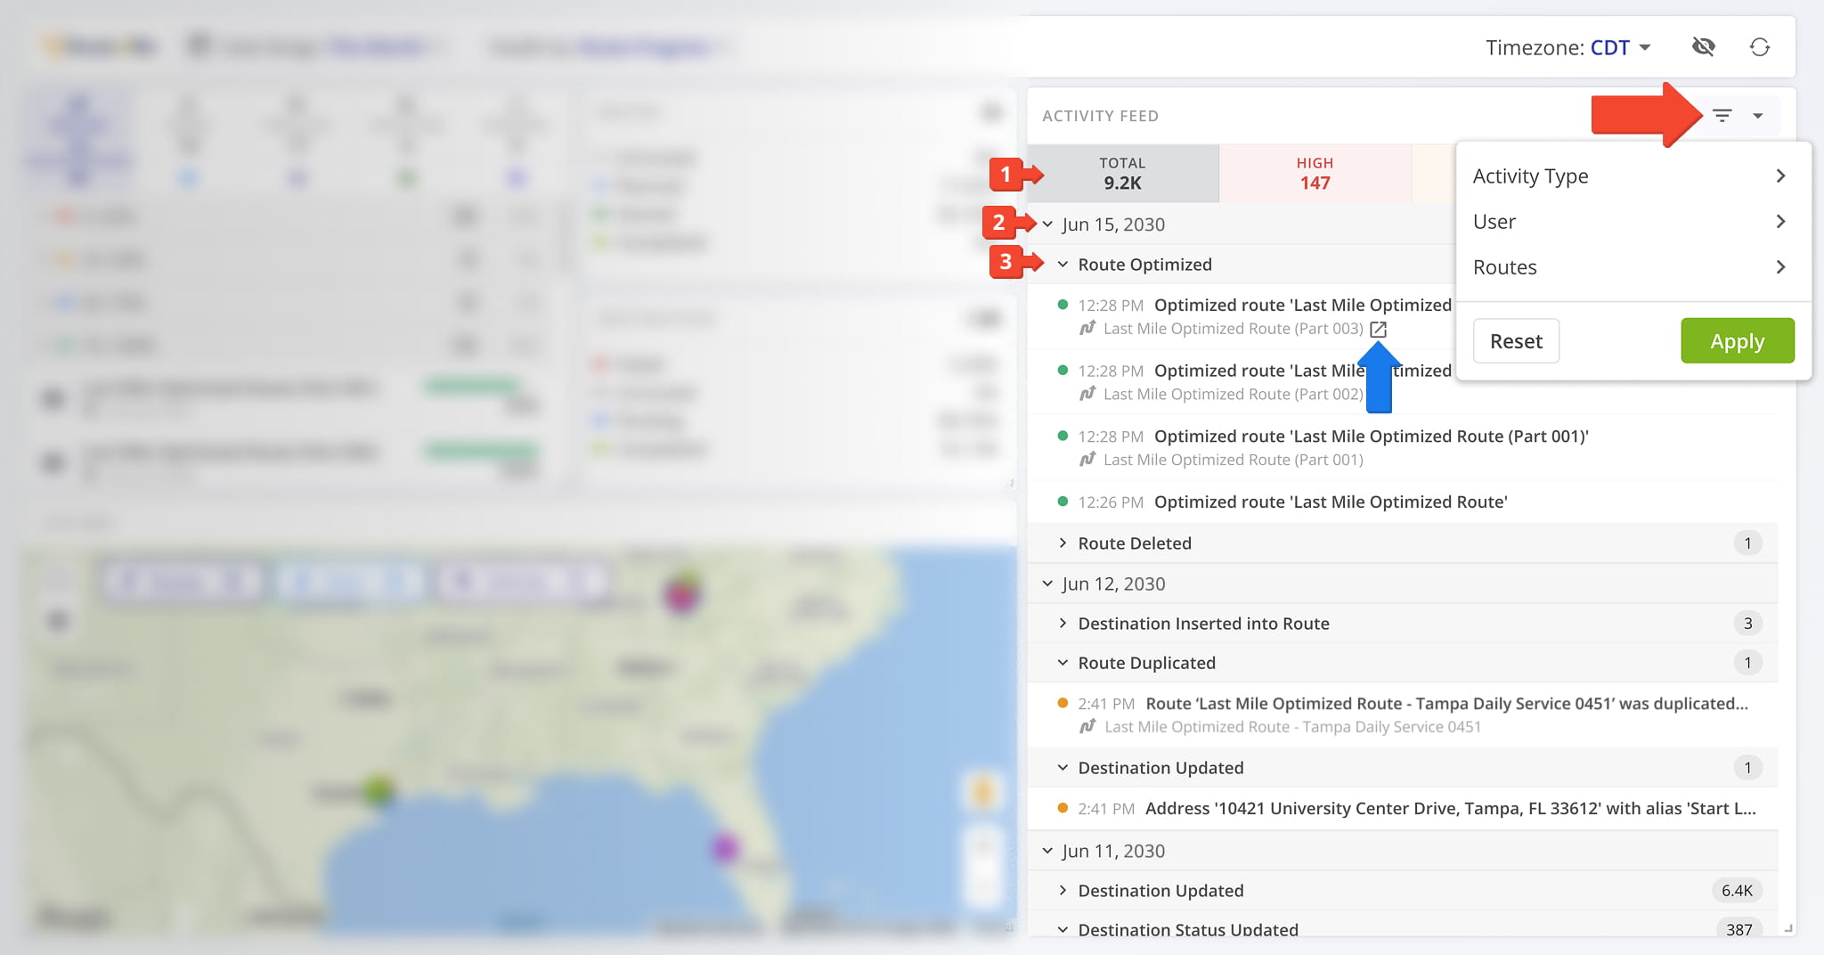The image size is (1824, 955).
Task: Reset the activity feed filters
Action: coord(1516,341)
